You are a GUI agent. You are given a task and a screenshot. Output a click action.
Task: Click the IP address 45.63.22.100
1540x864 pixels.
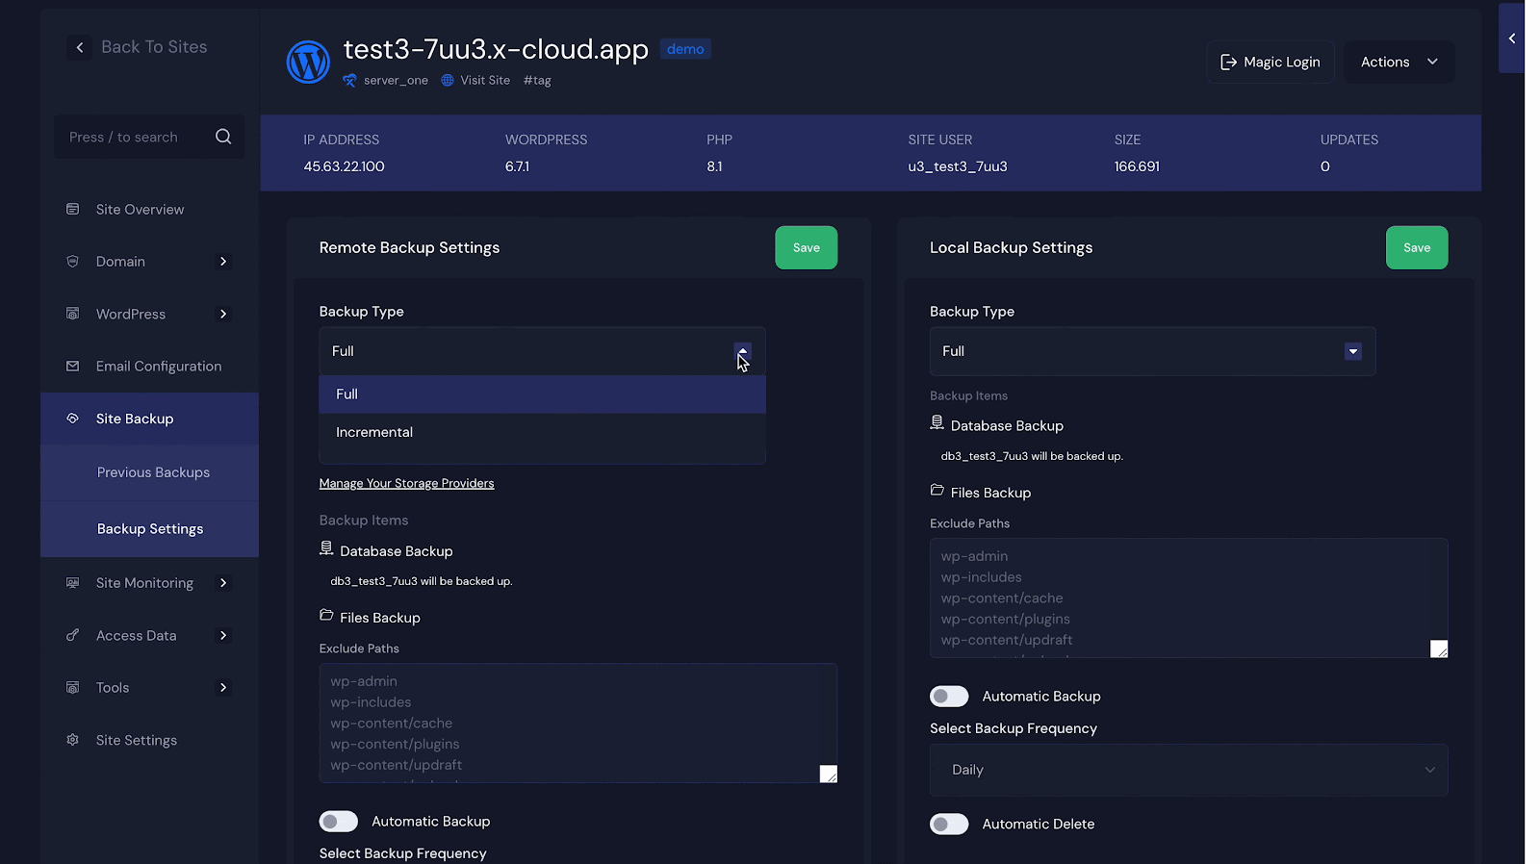(x=344, y=166)
